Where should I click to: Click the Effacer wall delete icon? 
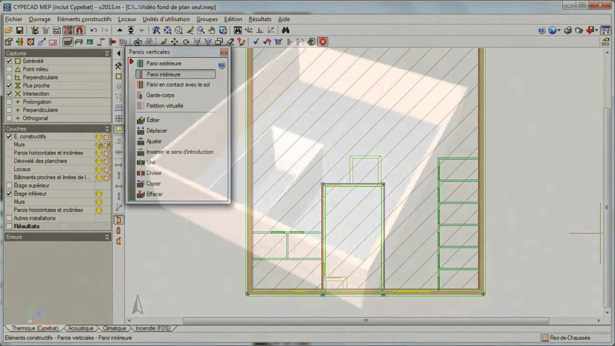click(x=141, y=194)
